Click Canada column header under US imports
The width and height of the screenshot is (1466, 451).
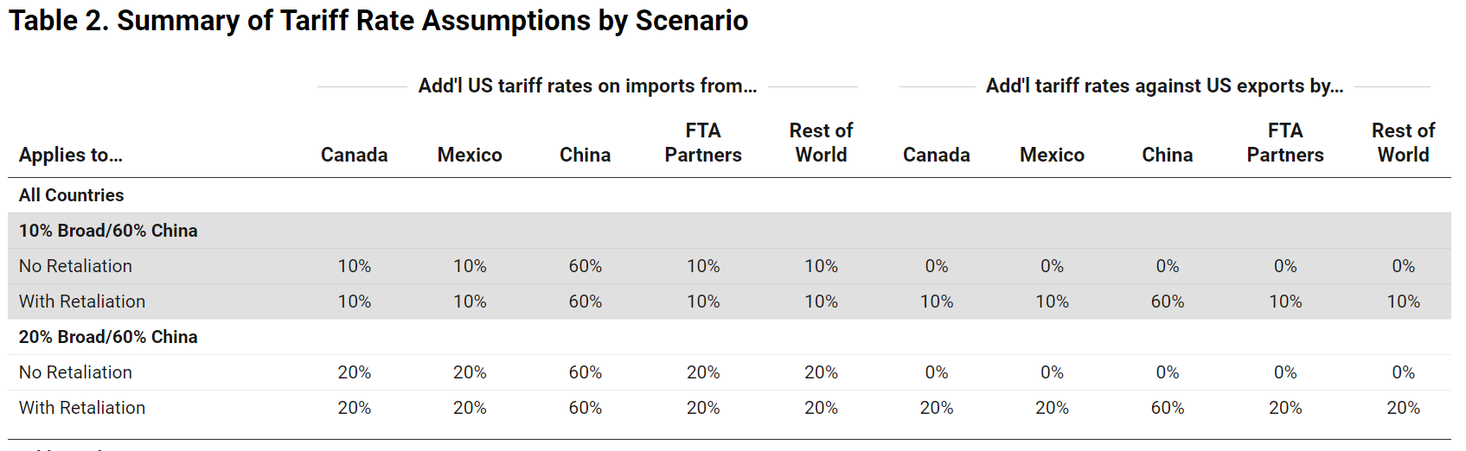[x=354, y=155]
